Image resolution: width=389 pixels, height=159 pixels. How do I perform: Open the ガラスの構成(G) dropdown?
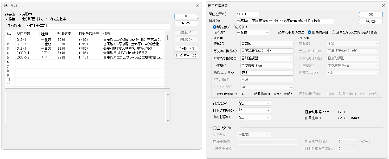(267, 51)
